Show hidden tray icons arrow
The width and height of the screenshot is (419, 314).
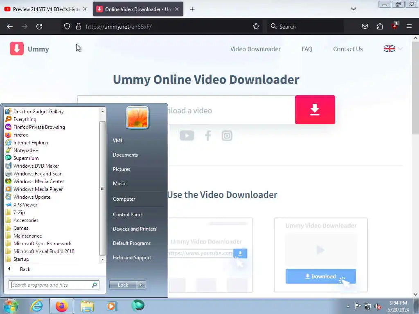point(348,306)
